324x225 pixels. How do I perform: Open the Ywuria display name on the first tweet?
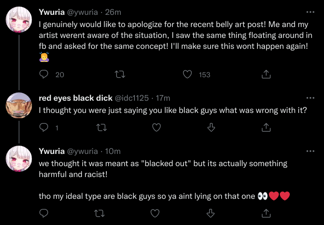tap(52, 12)
